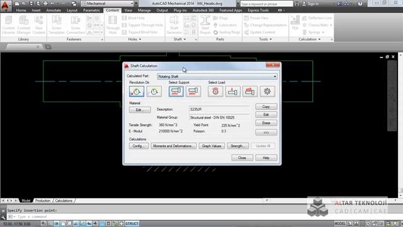Viewport: 403px width, 227px height.
Task: Toggle MODEL space button in status bar
Action: tap(340, 224)
